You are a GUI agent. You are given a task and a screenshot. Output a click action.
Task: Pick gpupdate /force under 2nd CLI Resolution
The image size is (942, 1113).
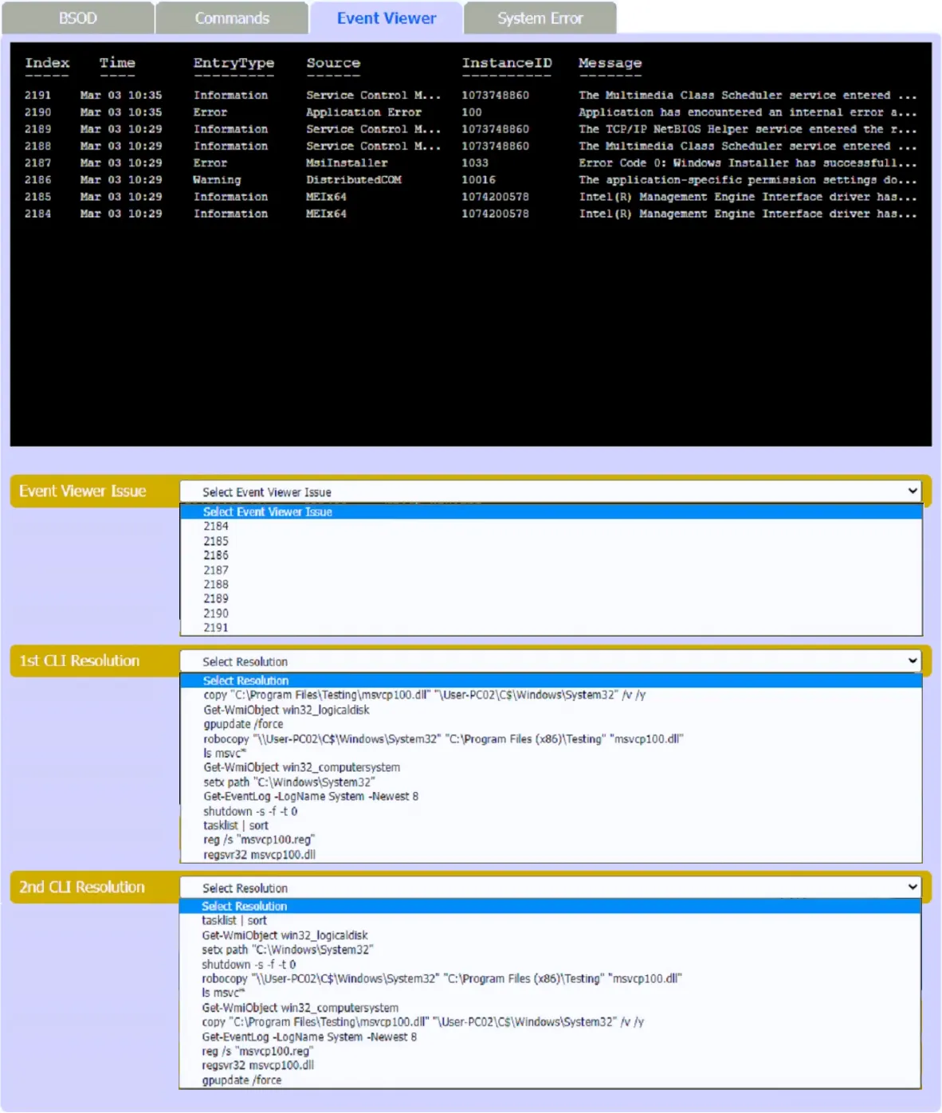pyautogui.click(x=550, y=1080)
